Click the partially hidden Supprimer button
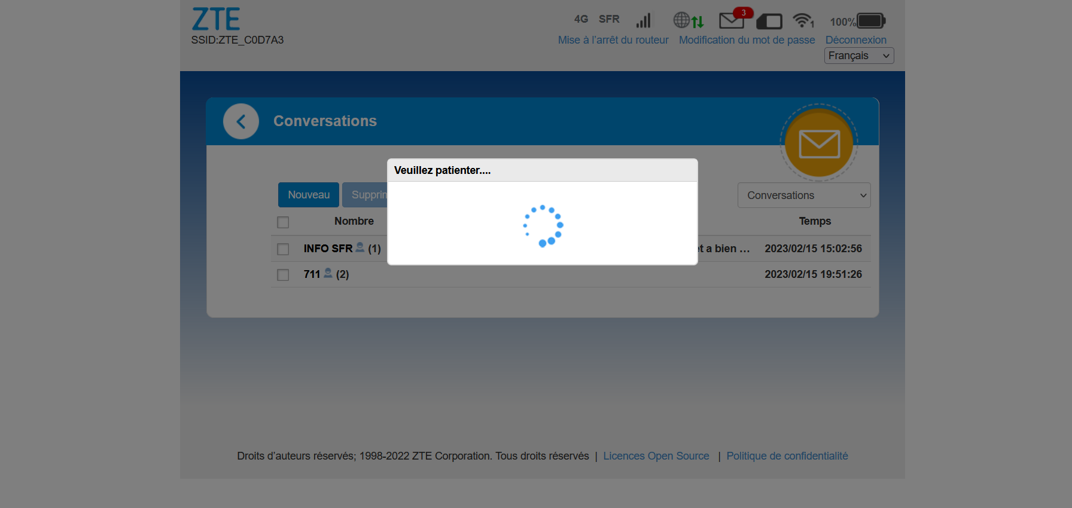1072x508 pixels. [x=365, y=195]
